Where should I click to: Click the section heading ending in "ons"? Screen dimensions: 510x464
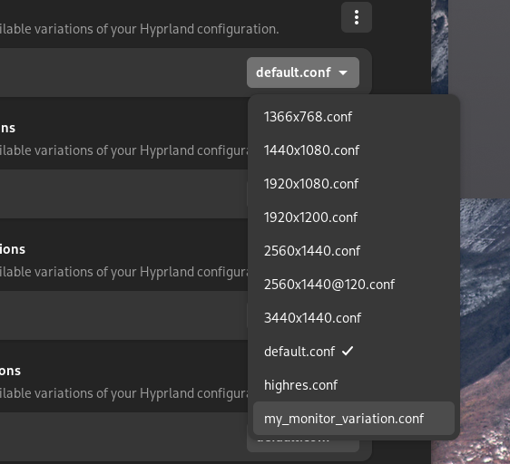pyautogui.click(x=10, y=371)
